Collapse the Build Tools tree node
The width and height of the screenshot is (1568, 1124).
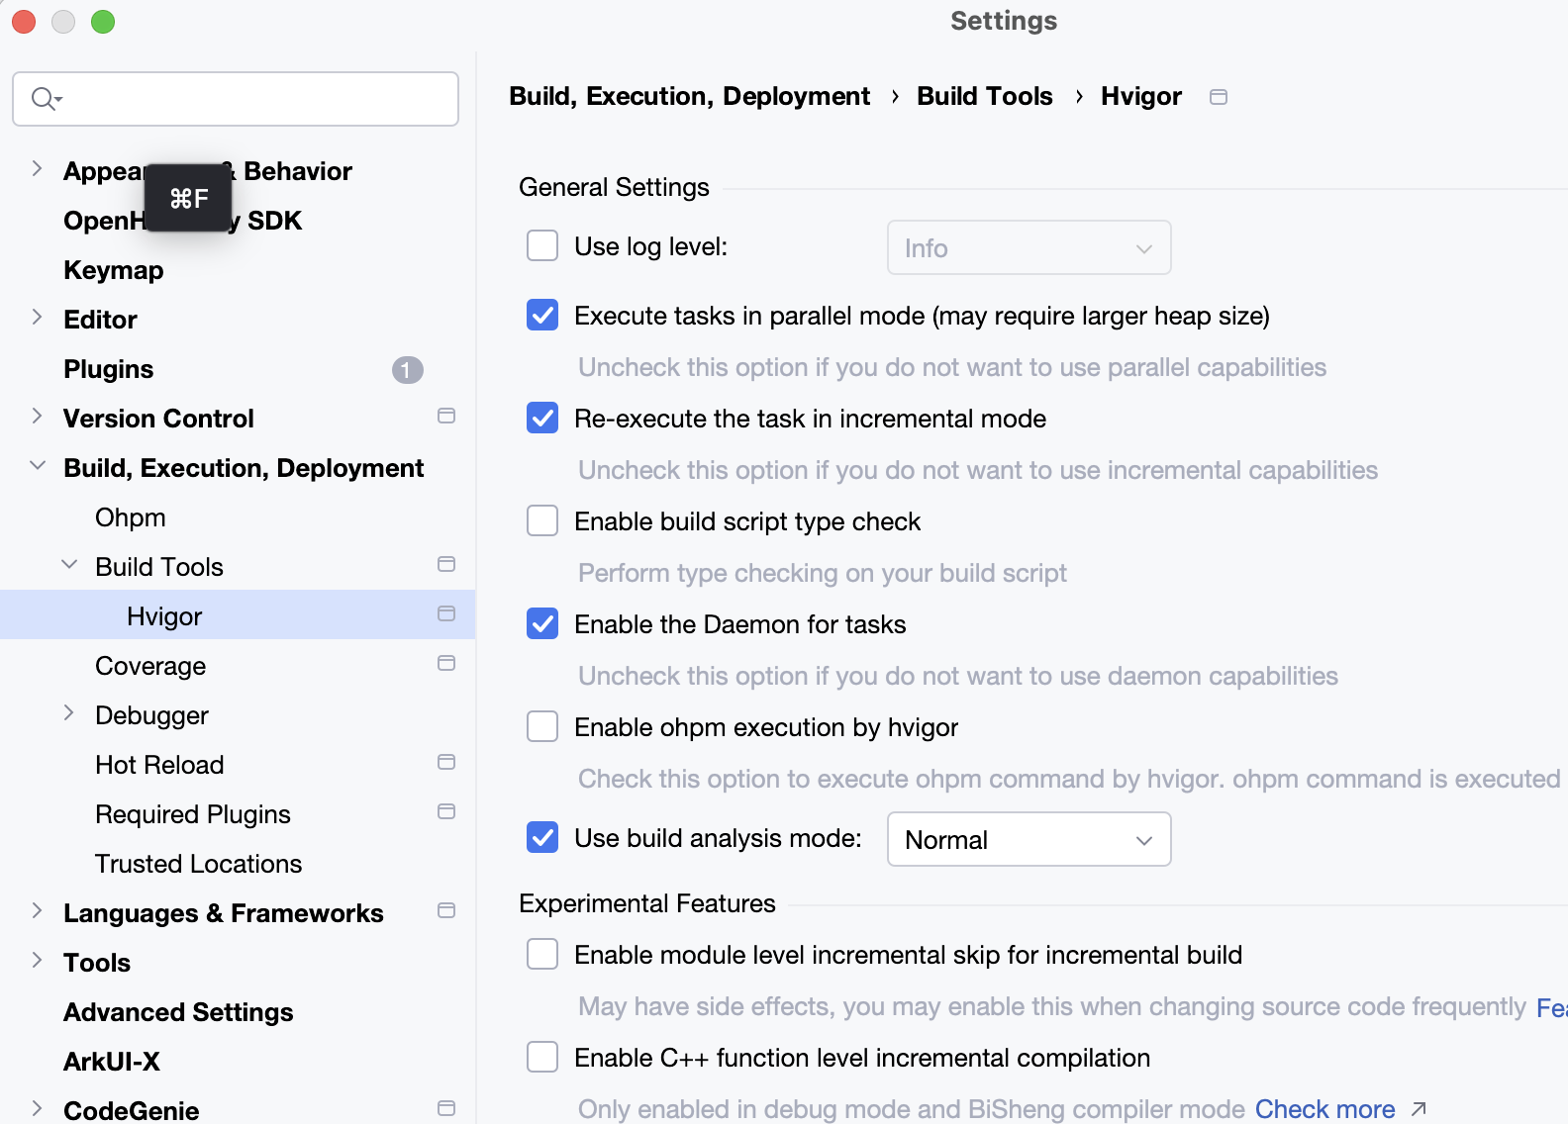click(69, 565)
